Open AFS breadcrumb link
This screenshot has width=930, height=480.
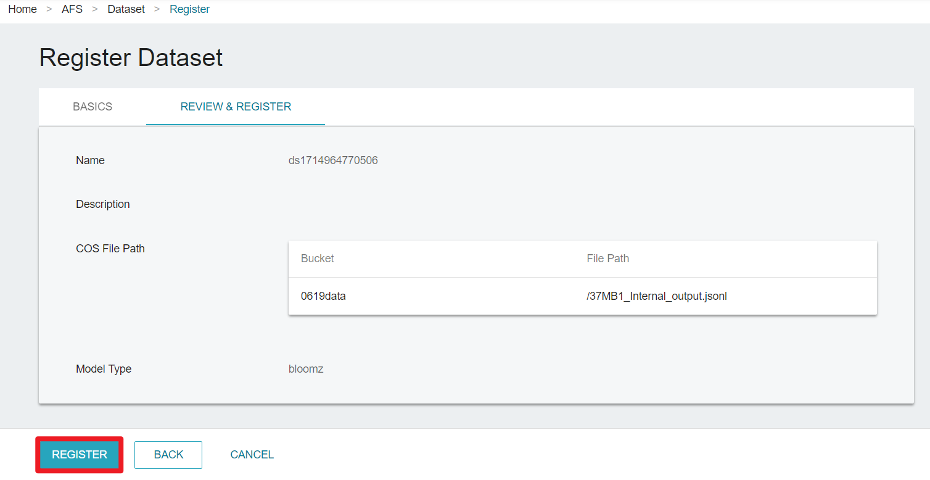click(72, 9)
